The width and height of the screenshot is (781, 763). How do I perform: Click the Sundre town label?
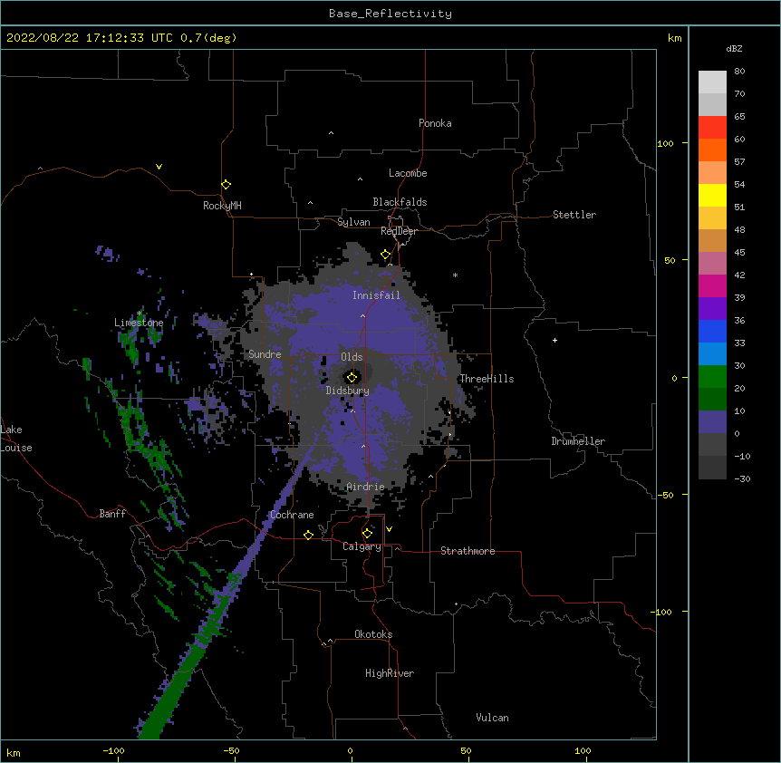265,354
